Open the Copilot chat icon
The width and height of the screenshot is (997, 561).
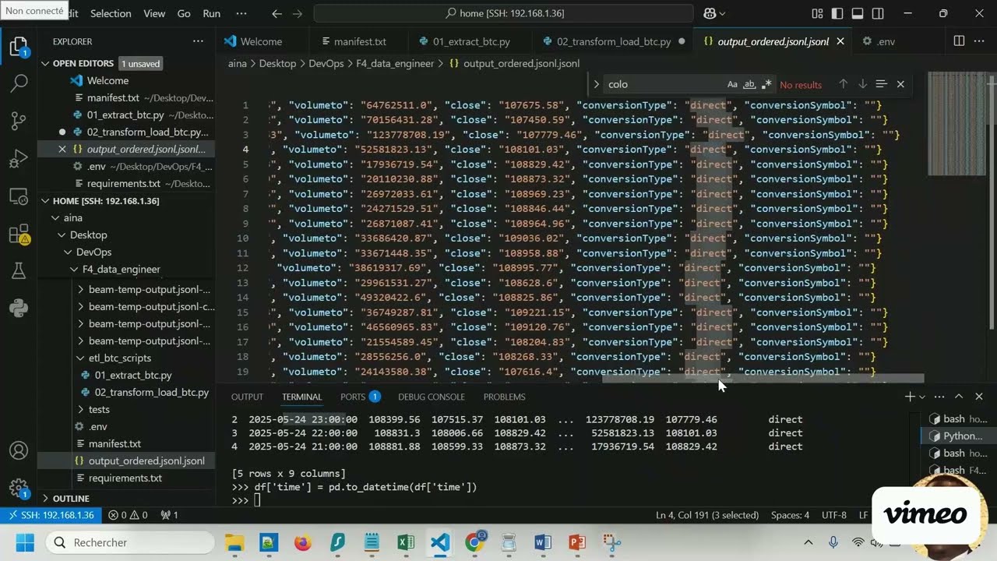[710, 13]
